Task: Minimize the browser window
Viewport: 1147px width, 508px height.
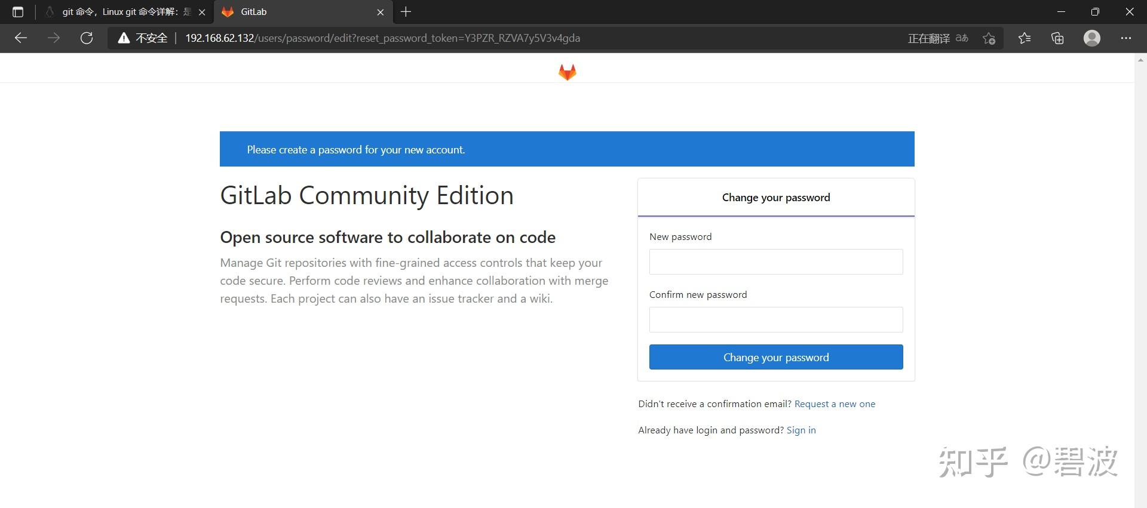Action: (1061, 12)
